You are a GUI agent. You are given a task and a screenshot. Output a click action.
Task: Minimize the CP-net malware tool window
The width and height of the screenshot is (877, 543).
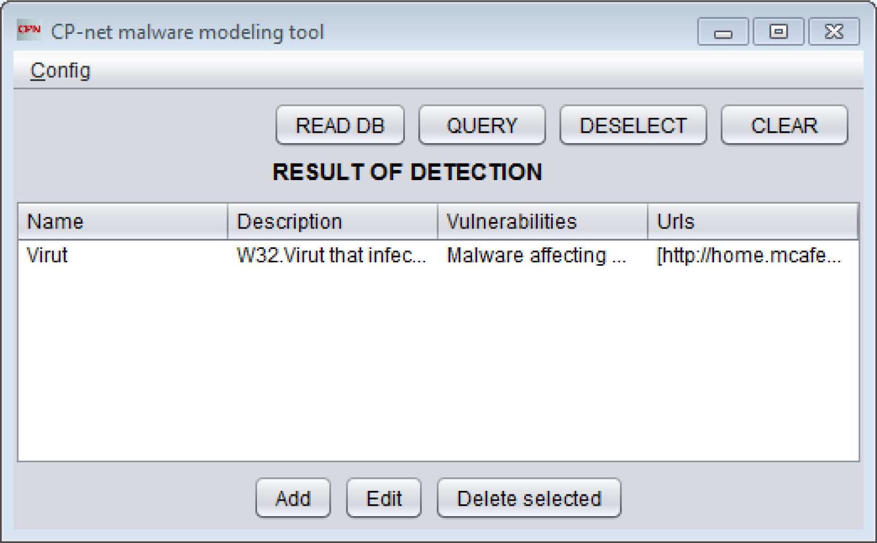click(723, 32)
